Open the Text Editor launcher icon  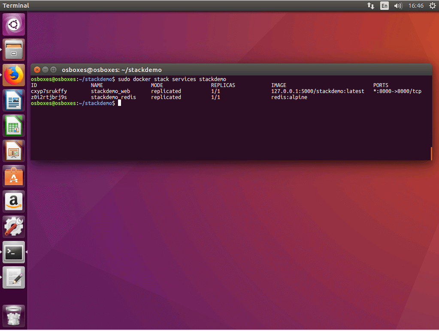(14, 277)
